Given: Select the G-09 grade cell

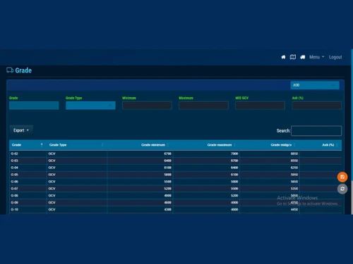Looking at the screenshot, I should coord(28,203).
